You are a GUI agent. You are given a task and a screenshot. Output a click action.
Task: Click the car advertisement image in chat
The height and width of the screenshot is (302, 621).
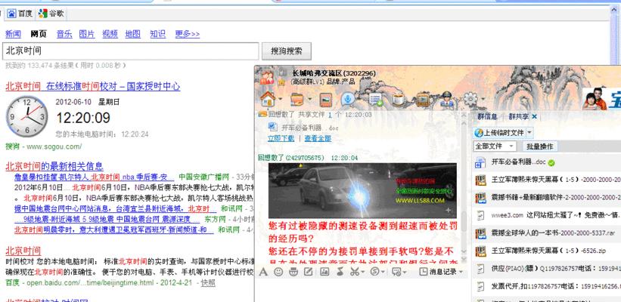362,191
